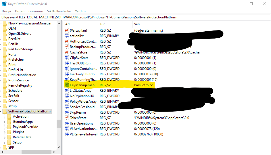Click the DWORD icon of HasOOBERun value

[67, 63]
